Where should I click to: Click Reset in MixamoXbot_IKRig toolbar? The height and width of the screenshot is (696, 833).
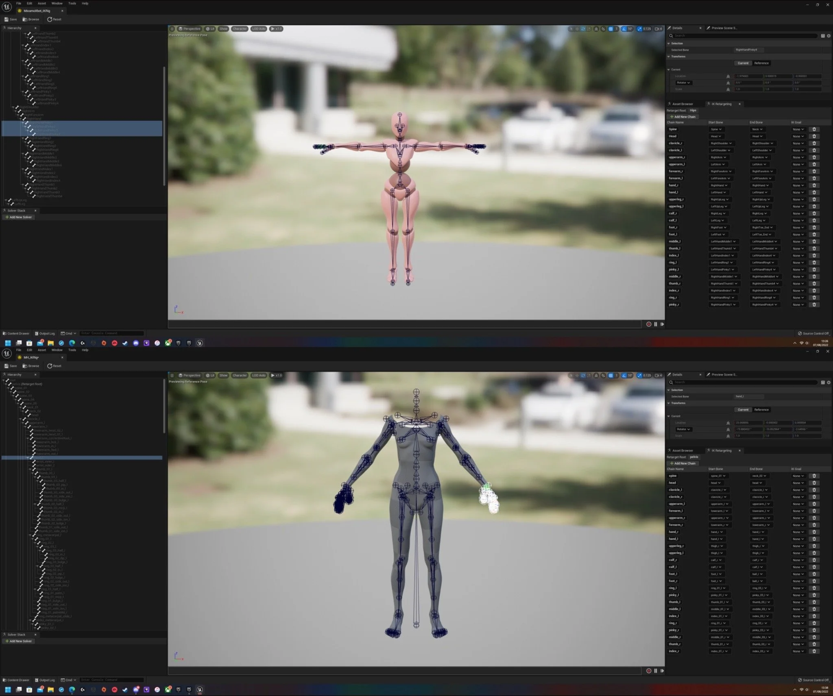[x=54, y=19]
